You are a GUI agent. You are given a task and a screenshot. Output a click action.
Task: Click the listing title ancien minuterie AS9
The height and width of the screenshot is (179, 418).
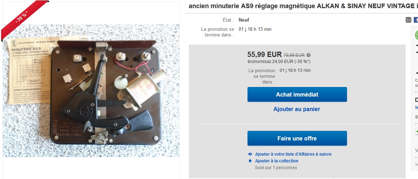[x=303, y=6]
